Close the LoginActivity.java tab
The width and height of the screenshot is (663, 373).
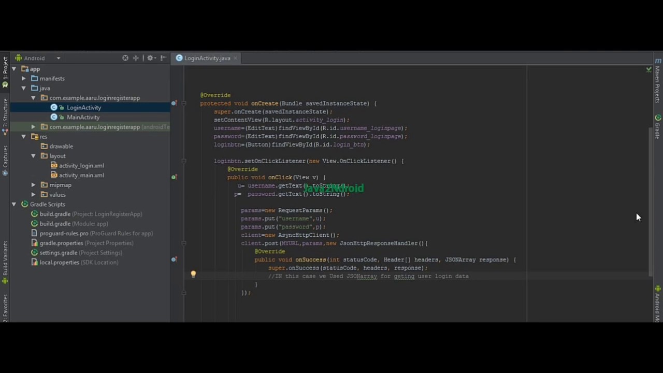(235, 58)
